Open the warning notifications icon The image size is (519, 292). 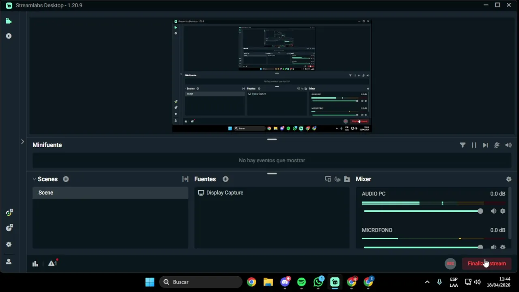tap(52, 264)
